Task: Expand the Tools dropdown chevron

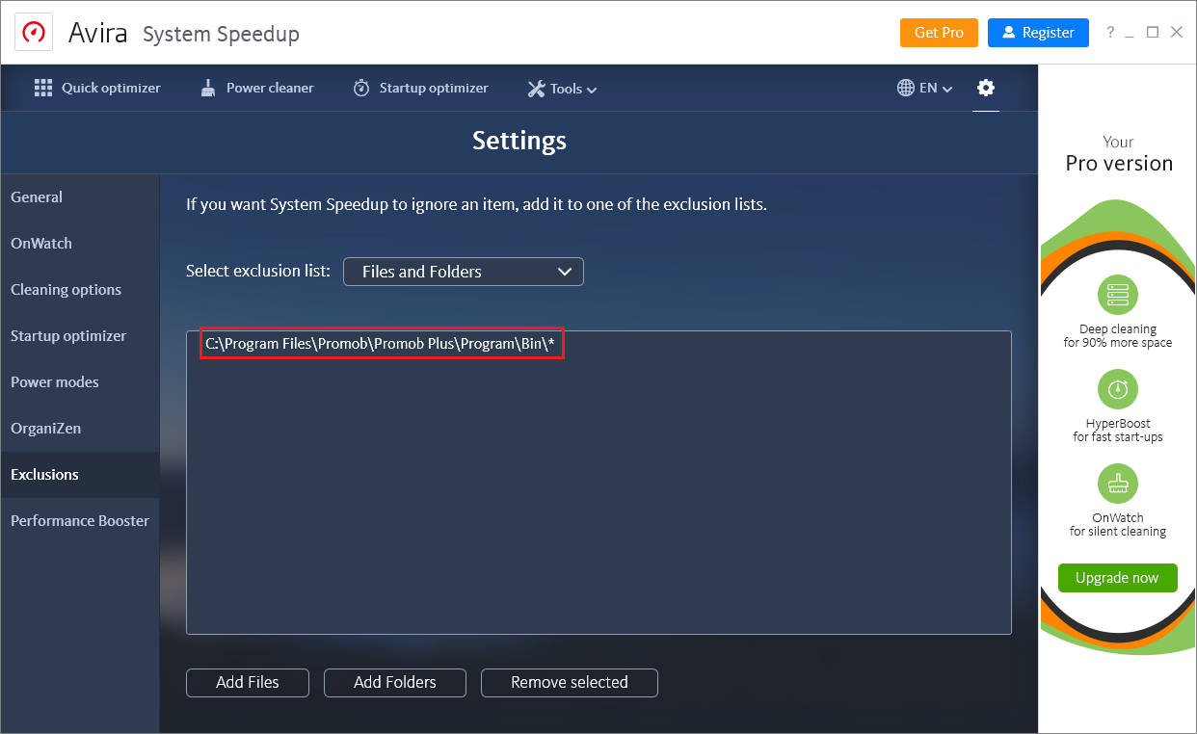Action: [x=592, y=90]
